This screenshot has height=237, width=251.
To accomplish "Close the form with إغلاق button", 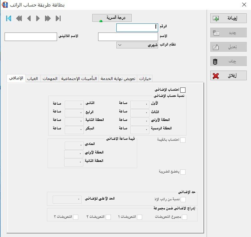I will [228, 75].
